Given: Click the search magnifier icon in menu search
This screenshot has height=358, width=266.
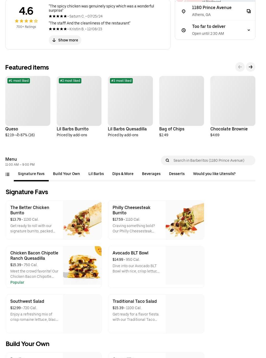Looking at the screenshot, I should (167, 160).
